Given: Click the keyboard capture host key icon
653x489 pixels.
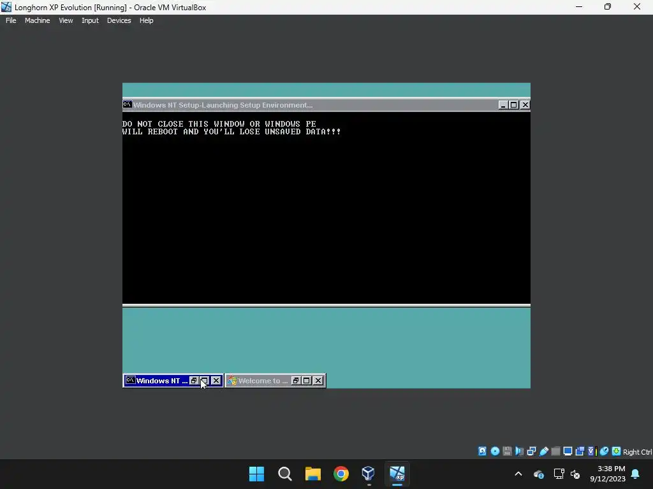Looking at the screenshot, I should coord(617,451).
